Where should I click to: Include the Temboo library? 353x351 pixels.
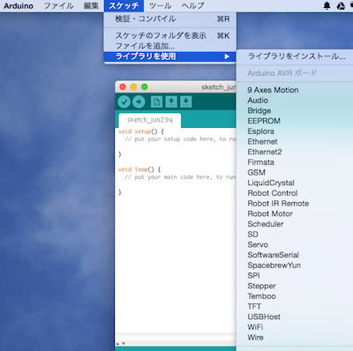(295, 295)
